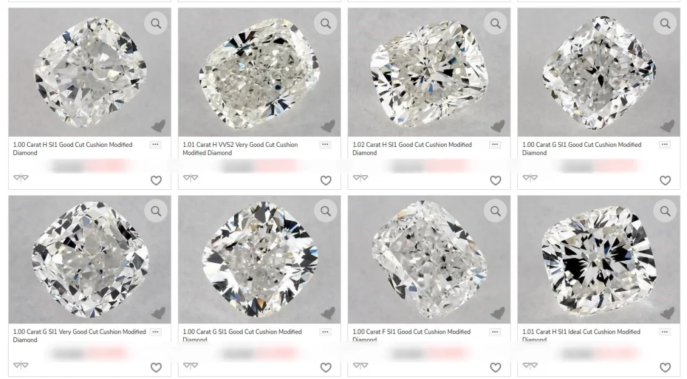
Task: Click the compare icon under 1.00 Carat F SI1 diamond
Action: coord(360,365)
